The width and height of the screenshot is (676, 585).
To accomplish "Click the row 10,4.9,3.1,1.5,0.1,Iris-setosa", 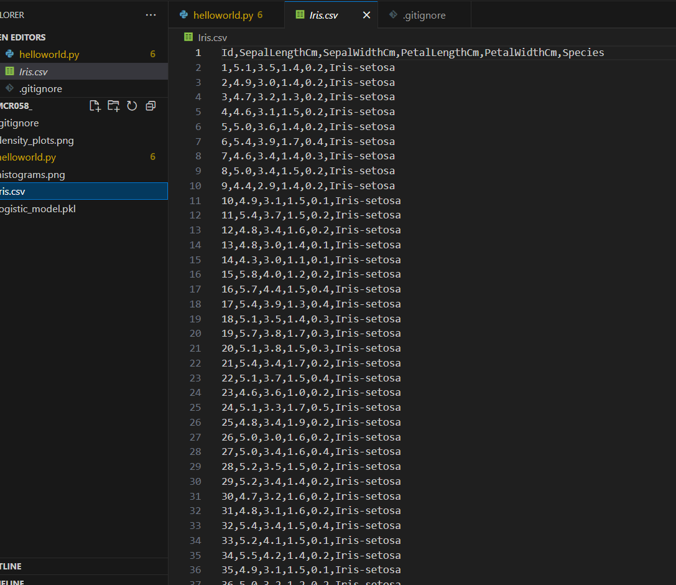I will 311,200.
